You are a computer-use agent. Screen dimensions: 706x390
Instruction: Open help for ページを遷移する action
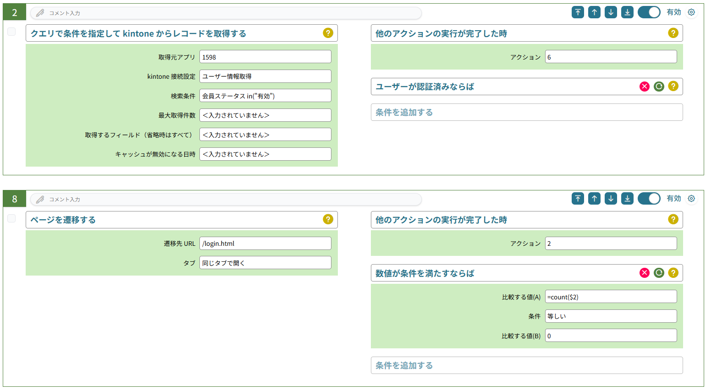[328, 219]
